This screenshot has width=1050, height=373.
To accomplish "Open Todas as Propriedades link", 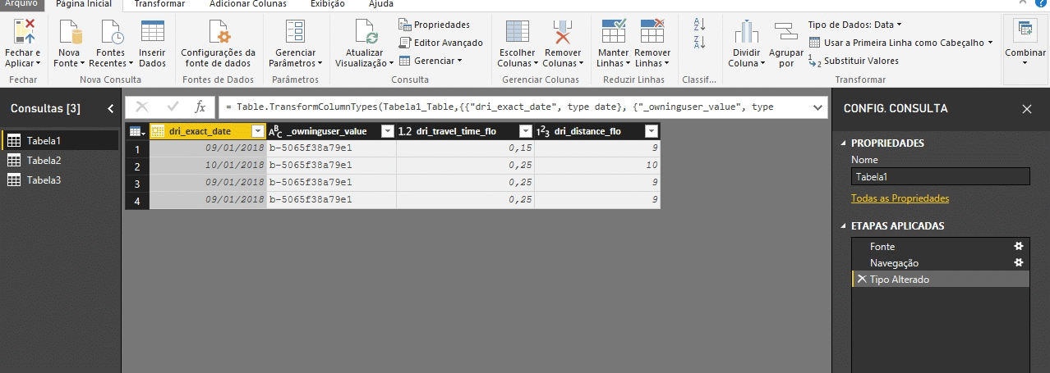I will click(x=900, y=198).
